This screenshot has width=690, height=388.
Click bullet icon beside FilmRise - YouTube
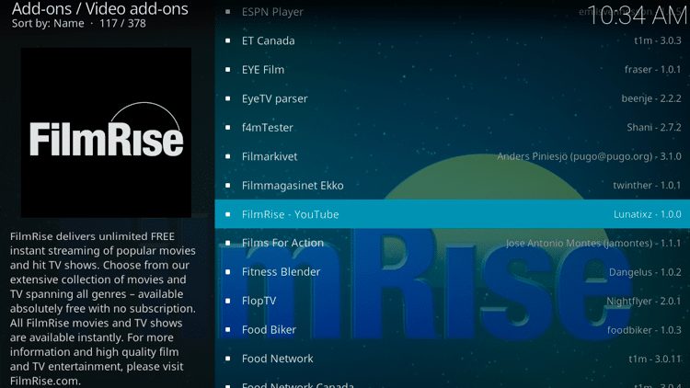click(x=227, y=214)
